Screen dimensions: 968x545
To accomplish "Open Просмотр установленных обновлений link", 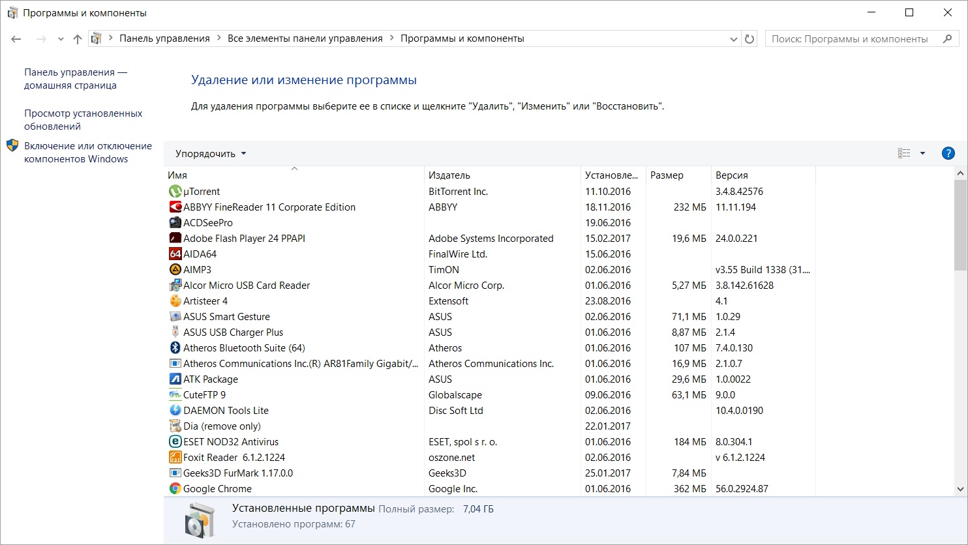I will 83,120.
